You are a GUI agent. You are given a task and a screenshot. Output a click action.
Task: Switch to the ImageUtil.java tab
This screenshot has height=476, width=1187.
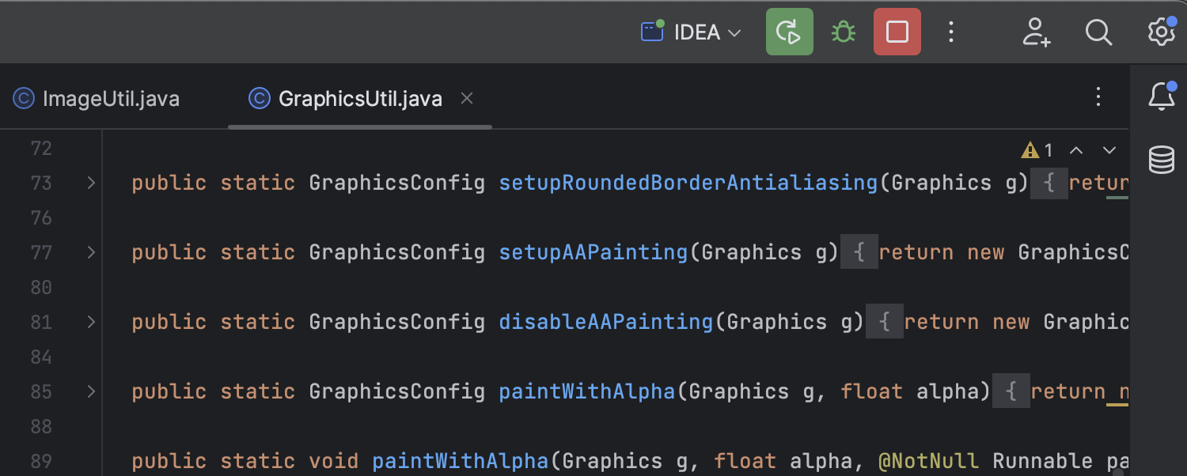97,99
